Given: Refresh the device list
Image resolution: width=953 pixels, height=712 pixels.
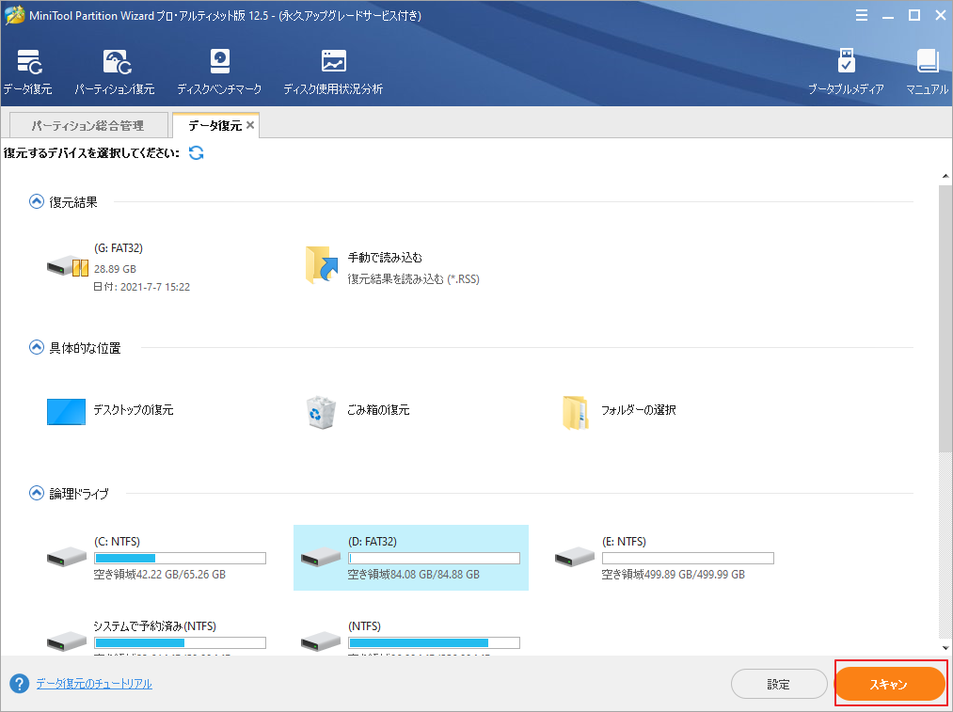Looking at the screenshot, I should coord(196,152).
